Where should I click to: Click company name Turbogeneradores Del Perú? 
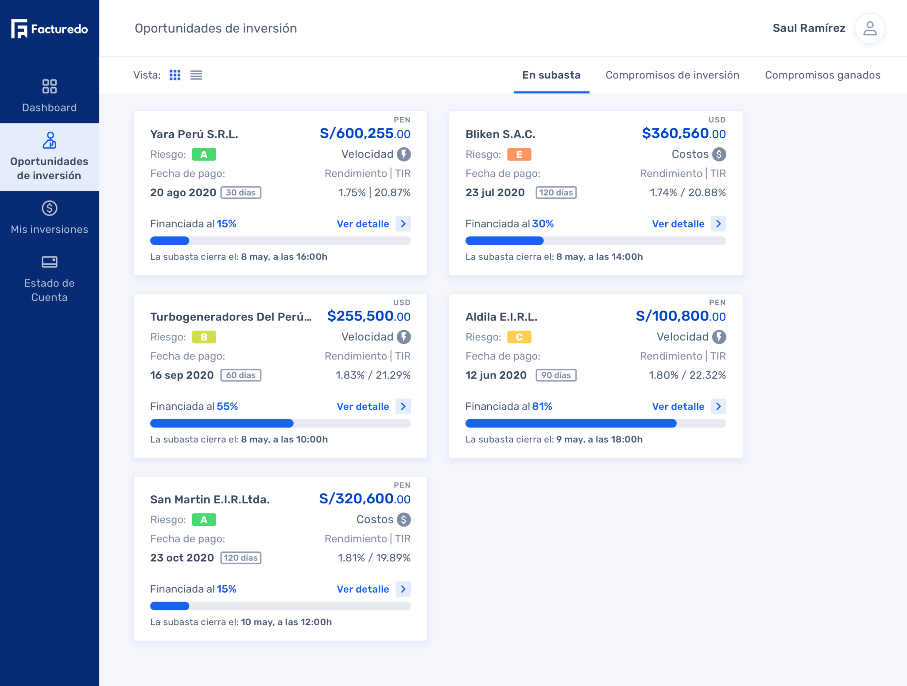[231, 317]
